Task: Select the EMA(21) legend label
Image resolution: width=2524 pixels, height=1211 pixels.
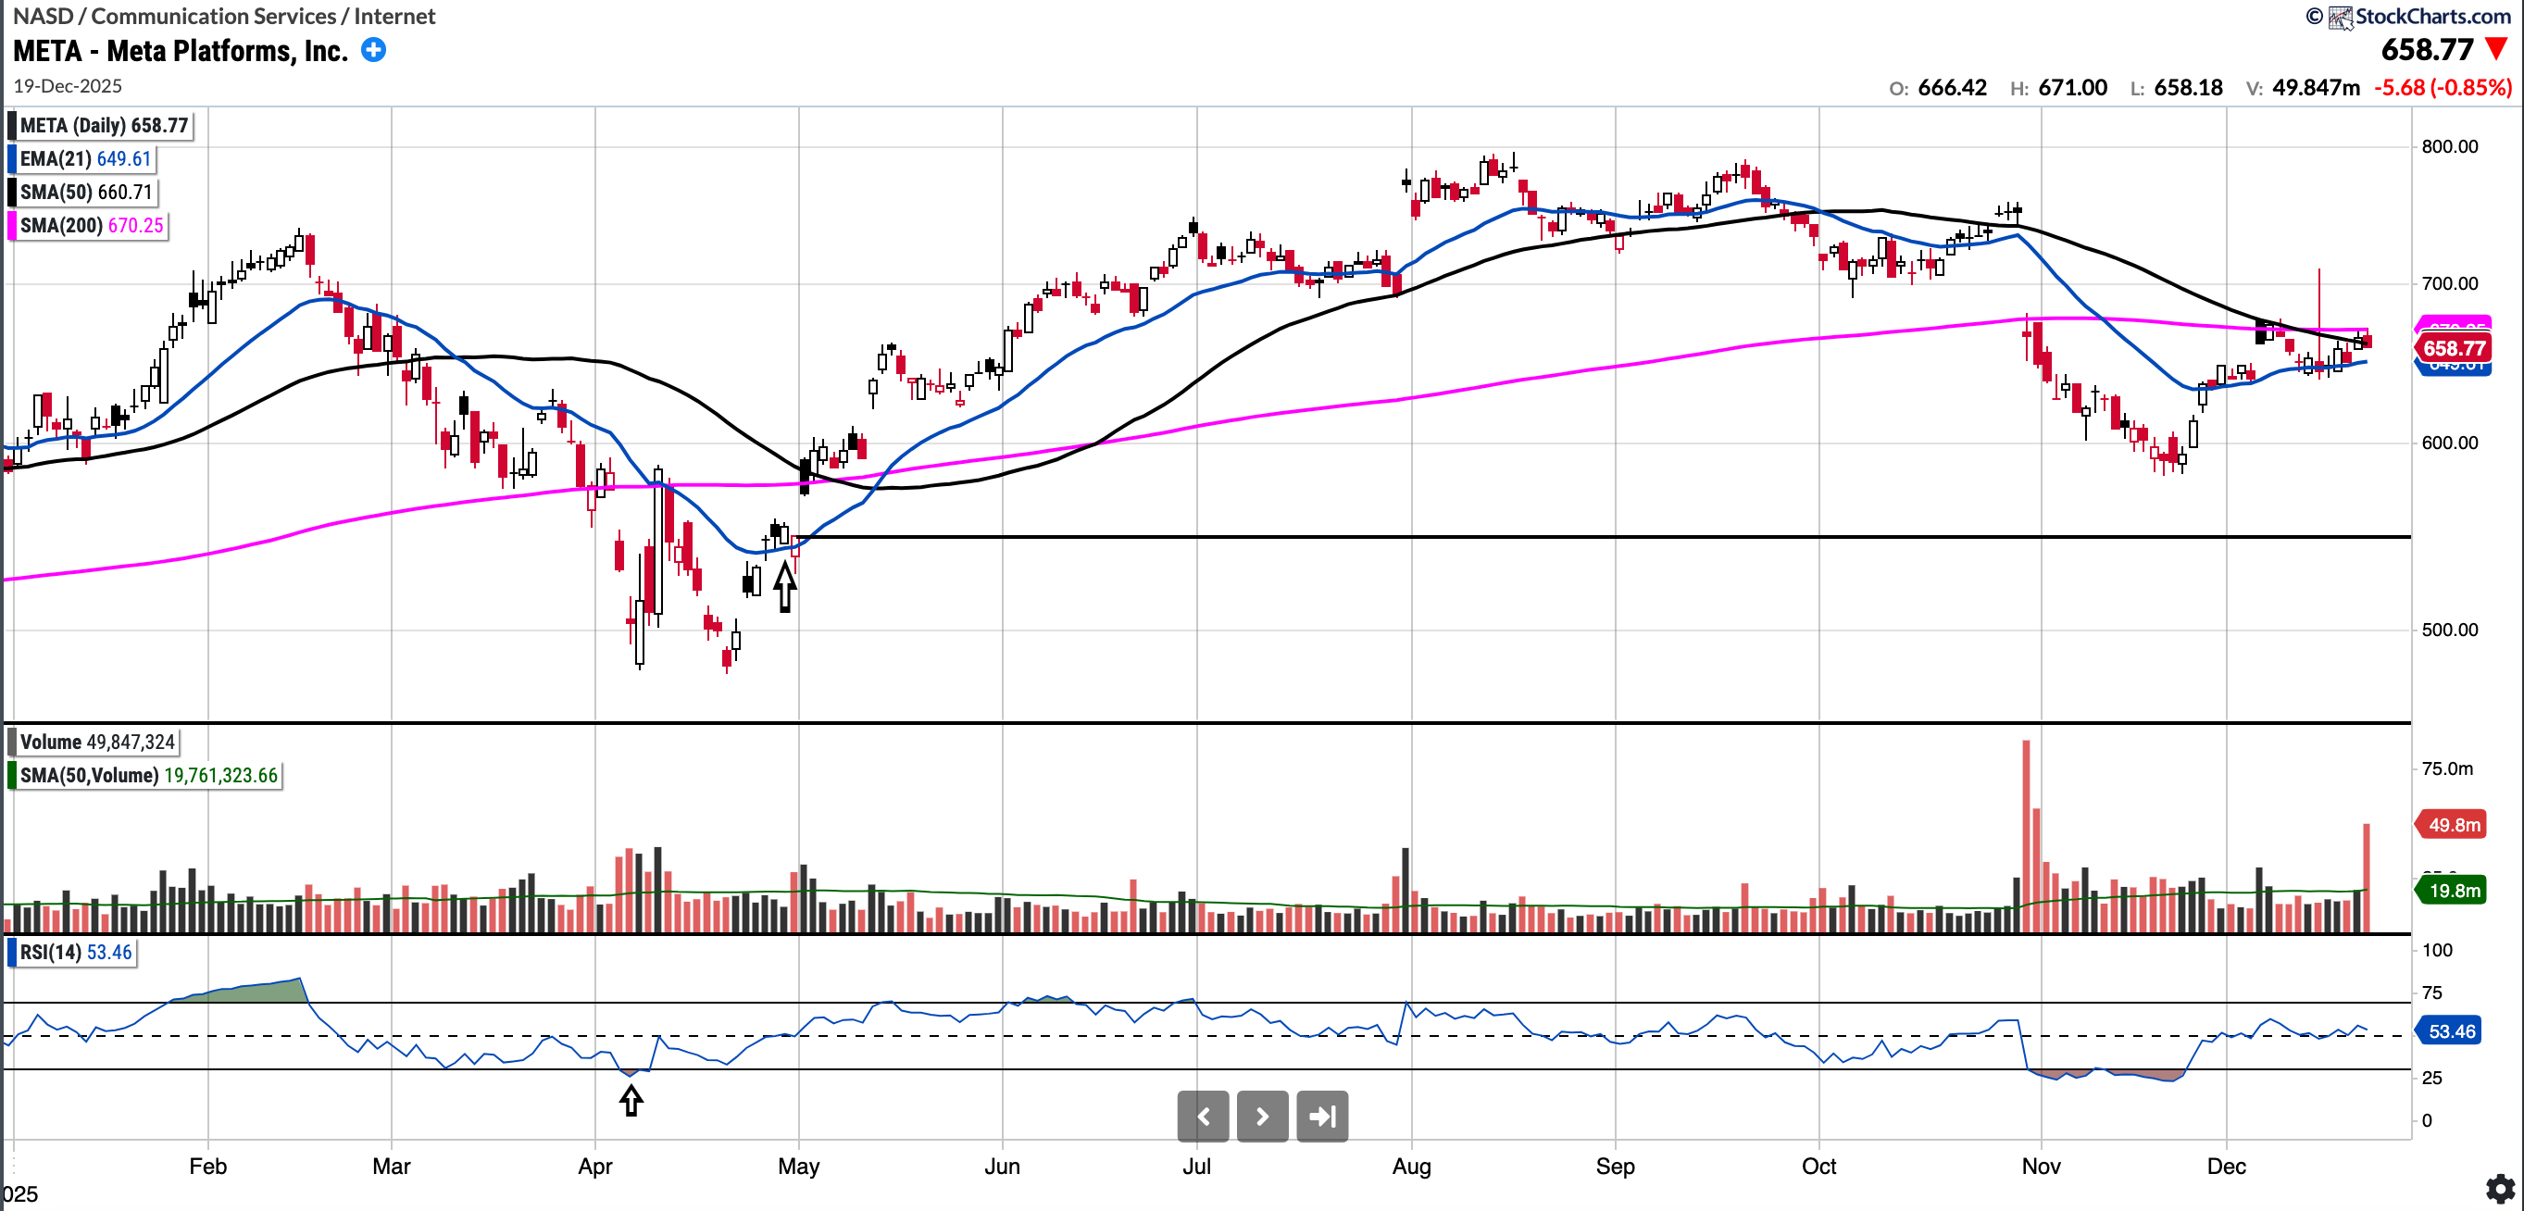Action: coord(85,158)
